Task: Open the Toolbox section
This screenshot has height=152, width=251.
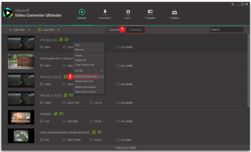Action: 174,12
